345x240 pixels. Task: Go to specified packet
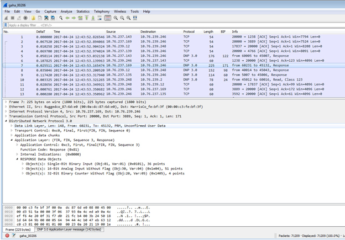[x=80, y=18]
